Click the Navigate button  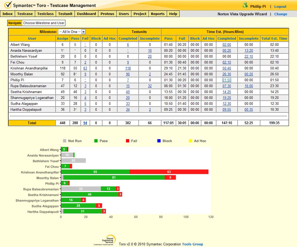[x=15, y=23]
